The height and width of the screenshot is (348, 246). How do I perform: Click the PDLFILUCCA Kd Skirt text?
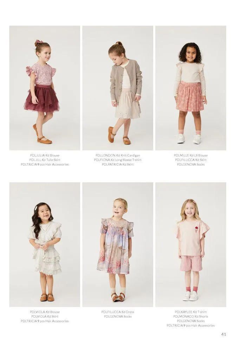(x=191, y=160)
